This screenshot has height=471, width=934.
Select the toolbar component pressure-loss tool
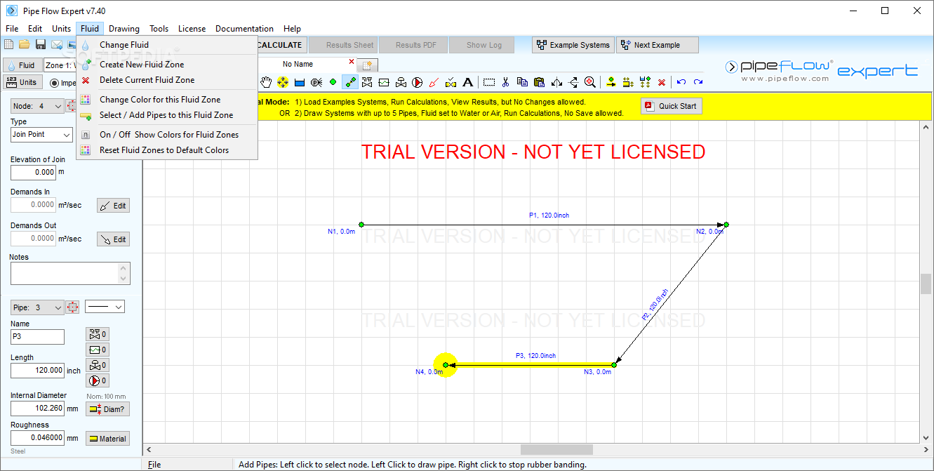[x=383, y=82]
